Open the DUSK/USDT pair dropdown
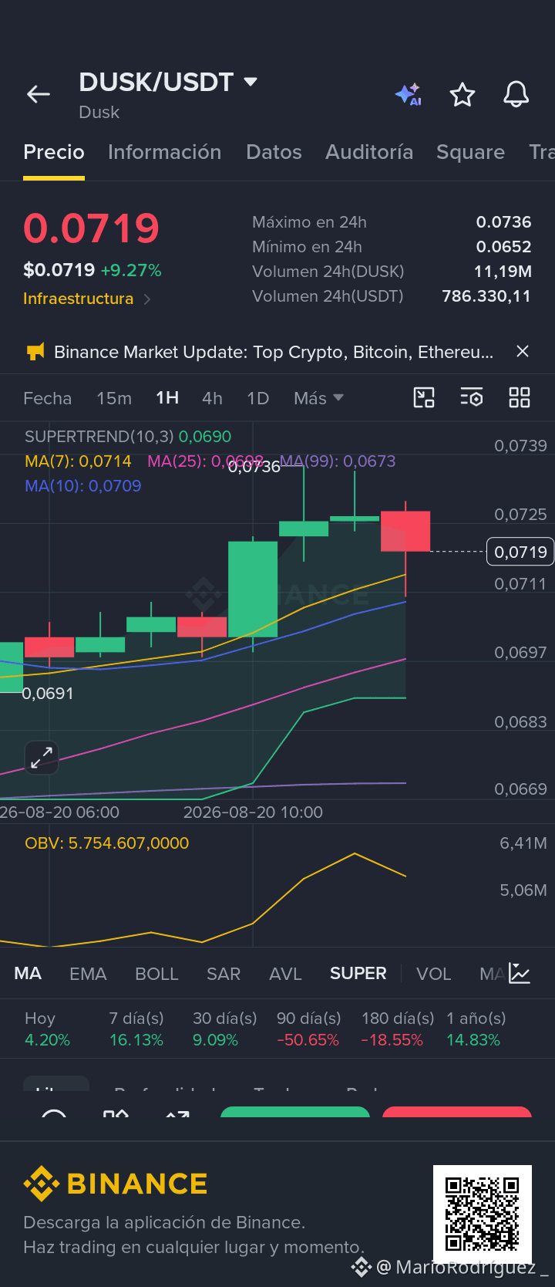The height and width of the screenshot is (1287, 555). 250,82
